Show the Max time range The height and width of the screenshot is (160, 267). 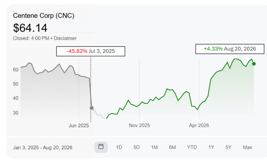point(247,147)
